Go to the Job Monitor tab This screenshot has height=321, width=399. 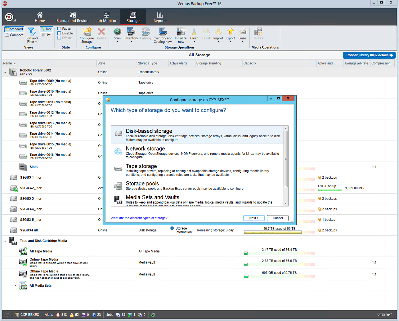[106, 17]
